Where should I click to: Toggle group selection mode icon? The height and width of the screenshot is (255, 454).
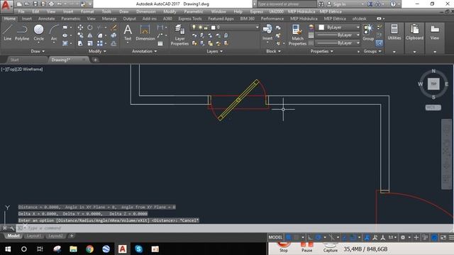[379, 43]
